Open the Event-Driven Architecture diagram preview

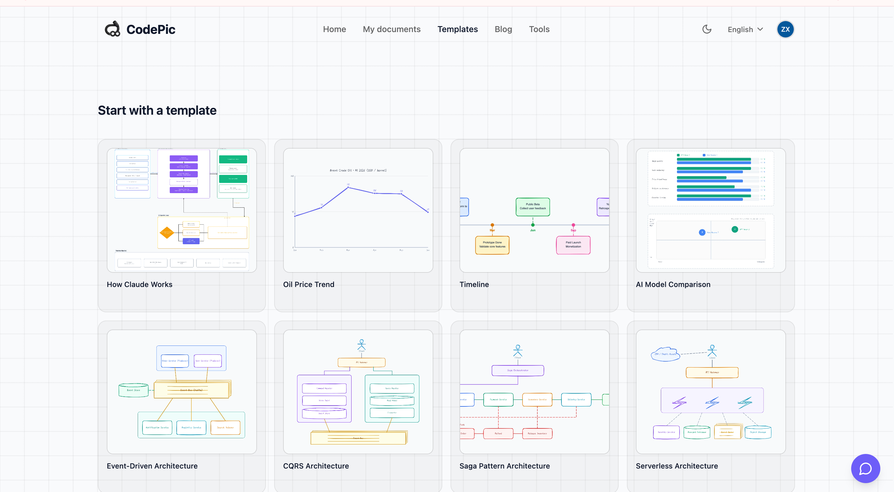point(182,392)
